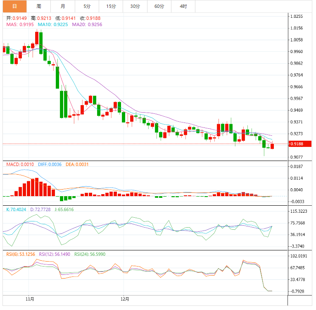This screenshot has height=310, width=316.
Task: Click the -3.3740 KDJ axis label
Action: [297, 246]
